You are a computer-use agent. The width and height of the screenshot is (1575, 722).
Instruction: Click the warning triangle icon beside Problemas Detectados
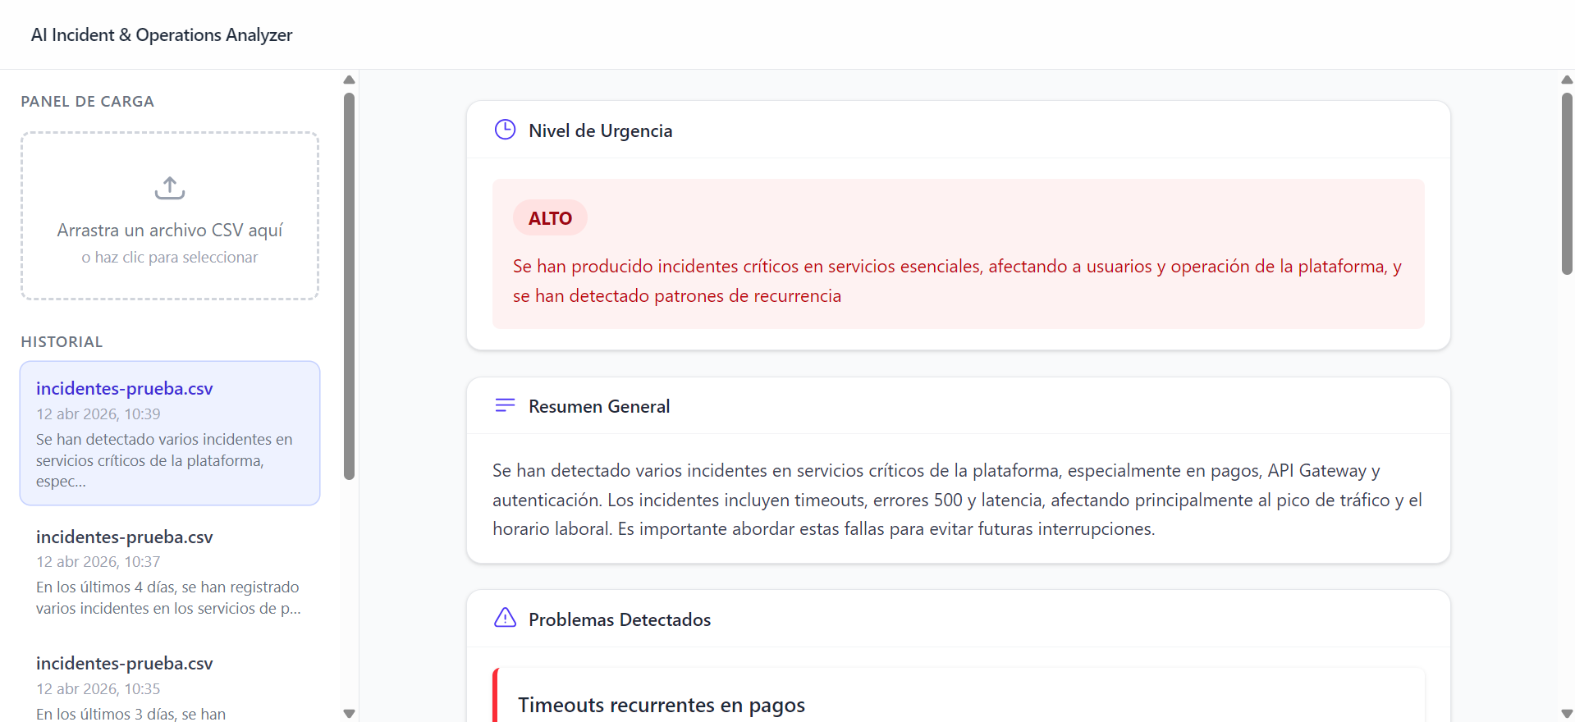[505, 618]
